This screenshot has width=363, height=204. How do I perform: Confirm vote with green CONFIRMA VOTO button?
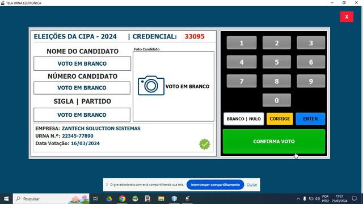pos(274,141)
